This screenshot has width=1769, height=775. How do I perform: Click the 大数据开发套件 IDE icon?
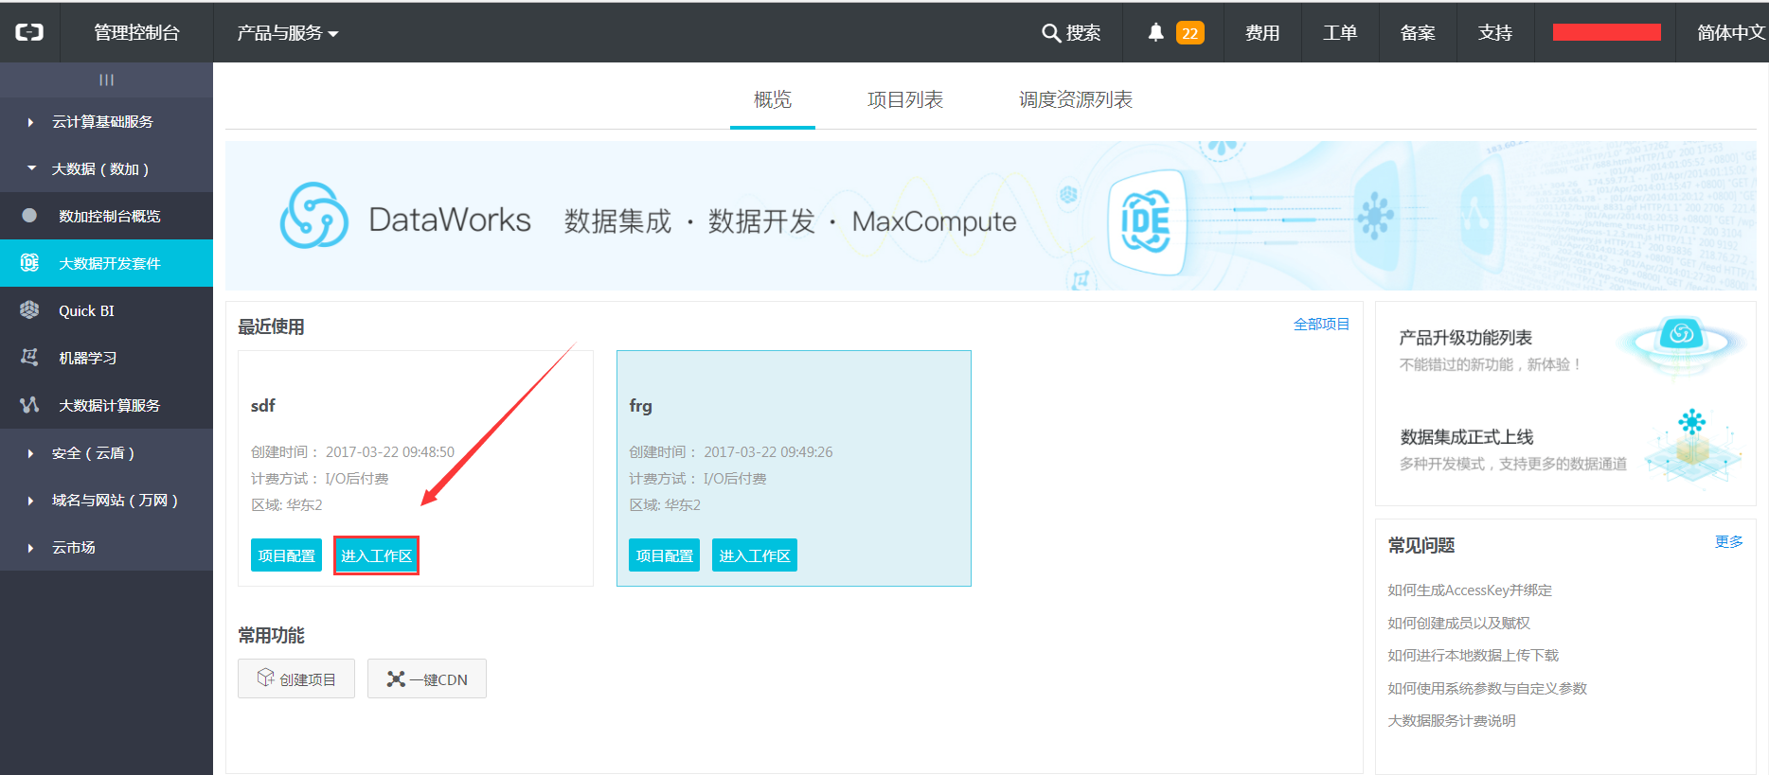29,263
